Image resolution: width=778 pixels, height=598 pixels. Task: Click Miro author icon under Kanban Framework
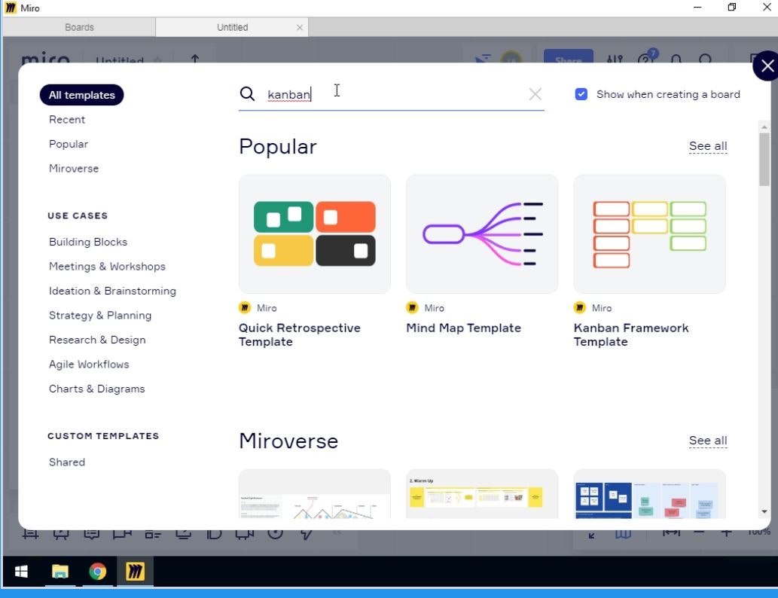click(579, 308)
